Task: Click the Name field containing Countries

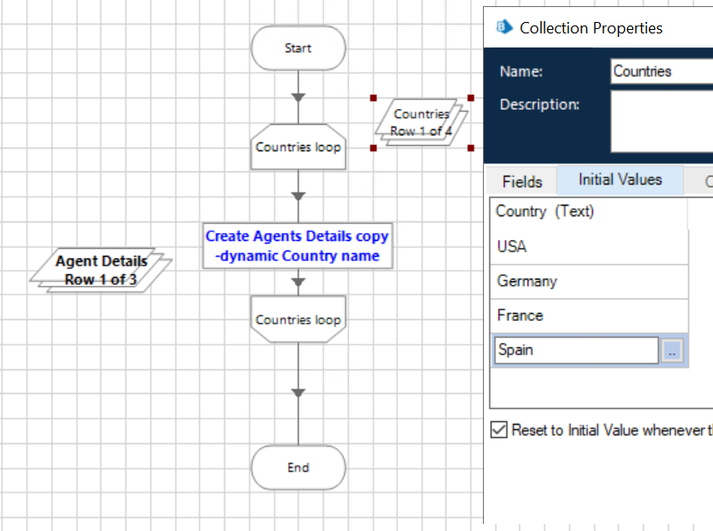Action: [x=660, y=71]
